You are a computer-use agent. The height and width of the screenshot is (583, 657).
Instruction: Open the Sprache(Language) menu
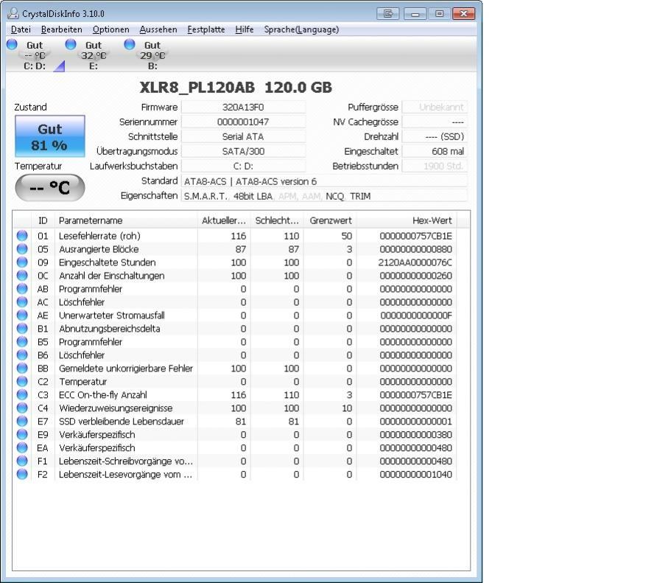point(301,29)
